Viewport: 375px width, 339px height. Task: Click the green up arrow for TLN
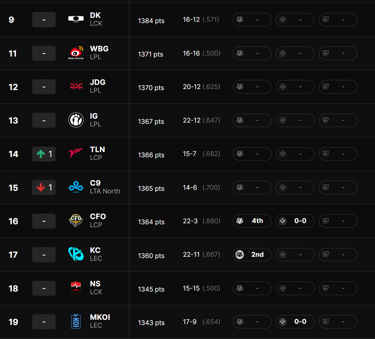(x=41, y=154)
